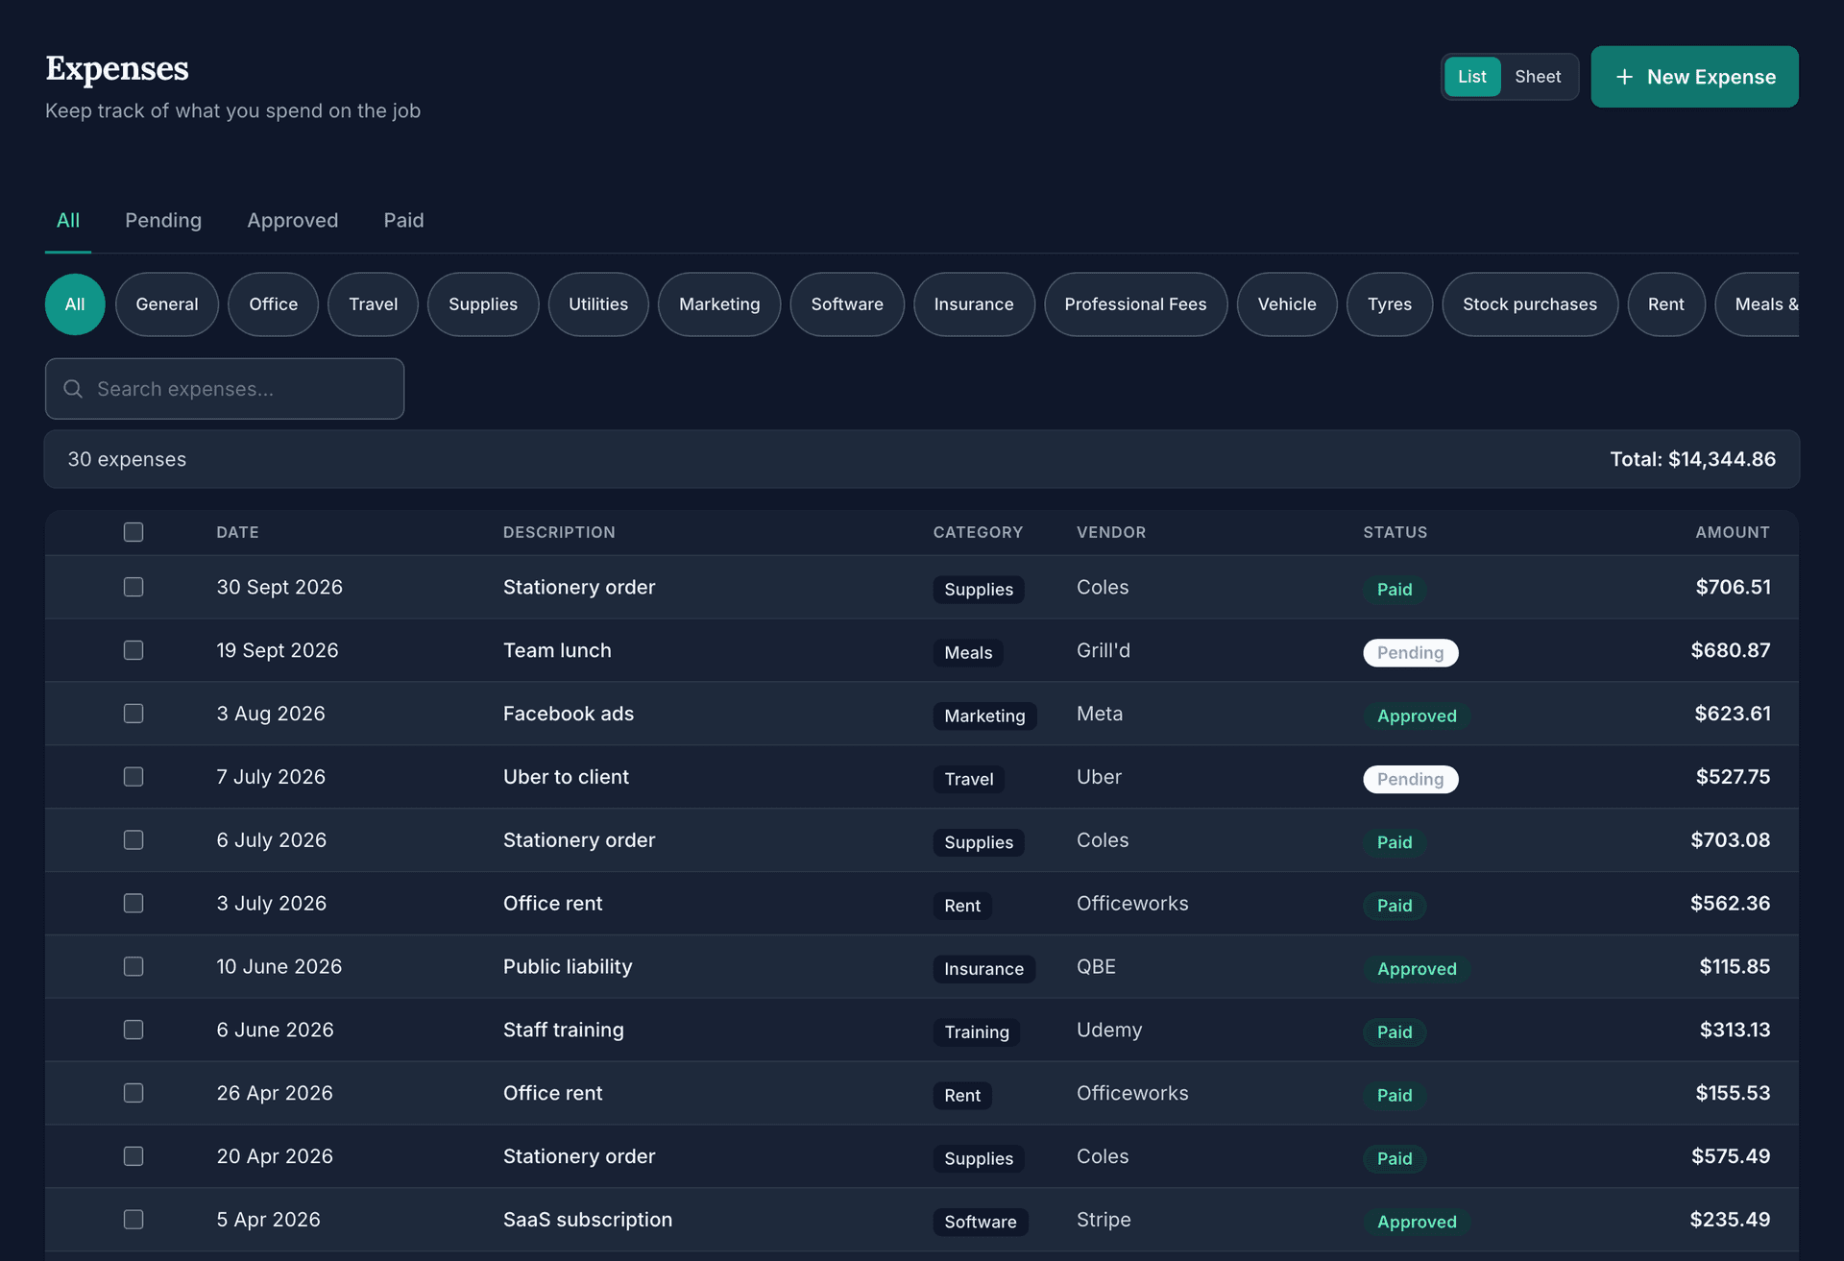Select the All category filter chip
Viewport: 1844px width, 1261px height.
[x=75, y=304]
